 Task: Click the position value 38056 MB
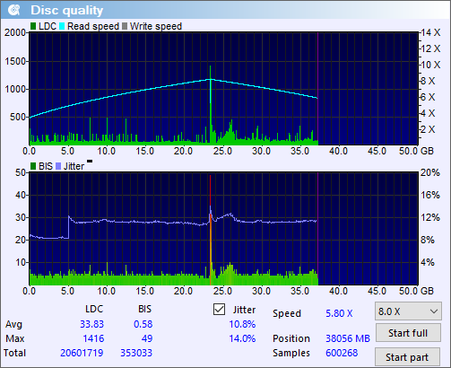pyautogui.click(x=348, y=338)
